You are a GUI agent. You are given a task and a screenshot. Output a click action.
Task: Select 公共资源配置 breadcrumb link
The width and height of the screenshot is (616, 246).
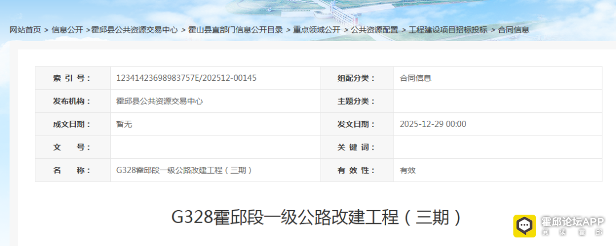pyautogui.click(x=374, y=30)
